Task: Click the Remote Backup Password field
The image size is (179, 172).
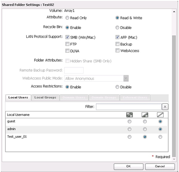Action: click(74, 70)
